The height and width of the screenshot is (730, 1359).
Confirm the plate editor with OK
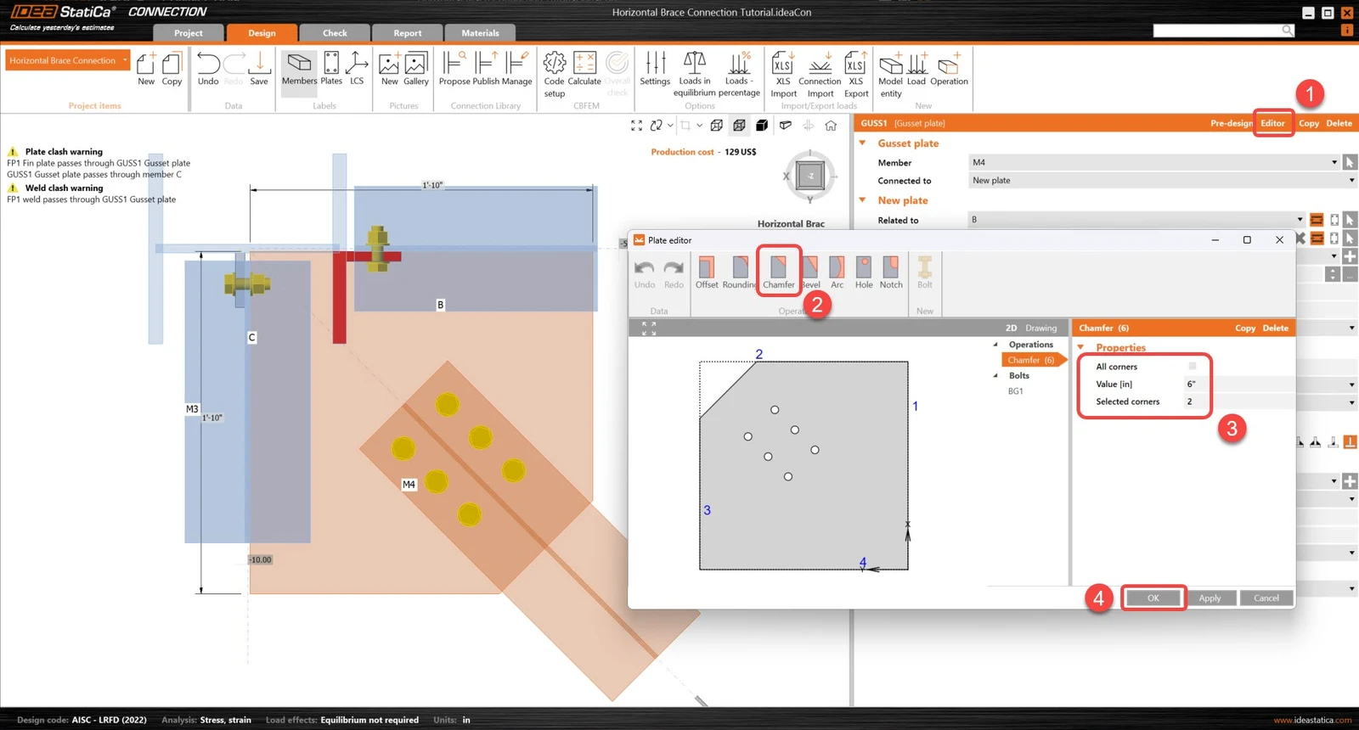coord(1153,598)
